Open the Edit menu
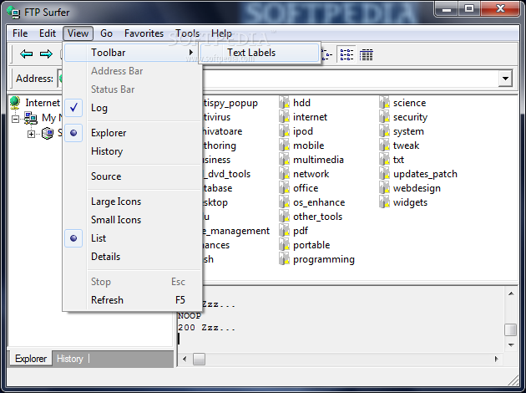The width and height of the screenshot is (526, 393). coord(48,33)
